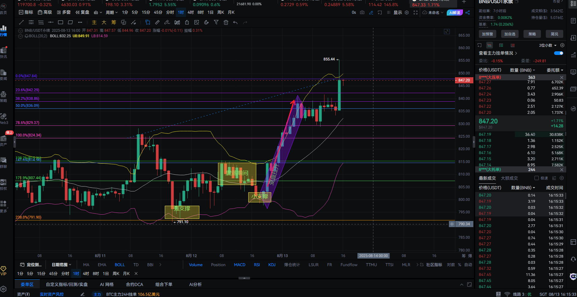Toggle the MA main indicator
Viewport: 577px width, 297px height.
86,265
